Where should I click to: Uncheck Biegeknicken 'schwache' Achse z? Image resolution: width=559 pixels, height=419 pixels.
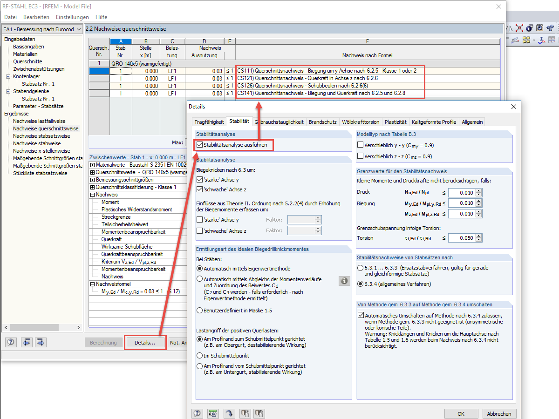tap(199, 189)
